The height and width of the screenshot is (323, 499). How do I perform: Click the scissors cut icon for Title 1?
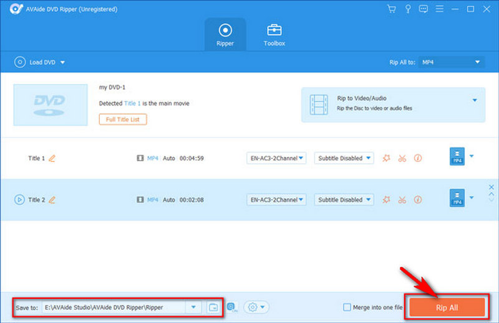402,158
